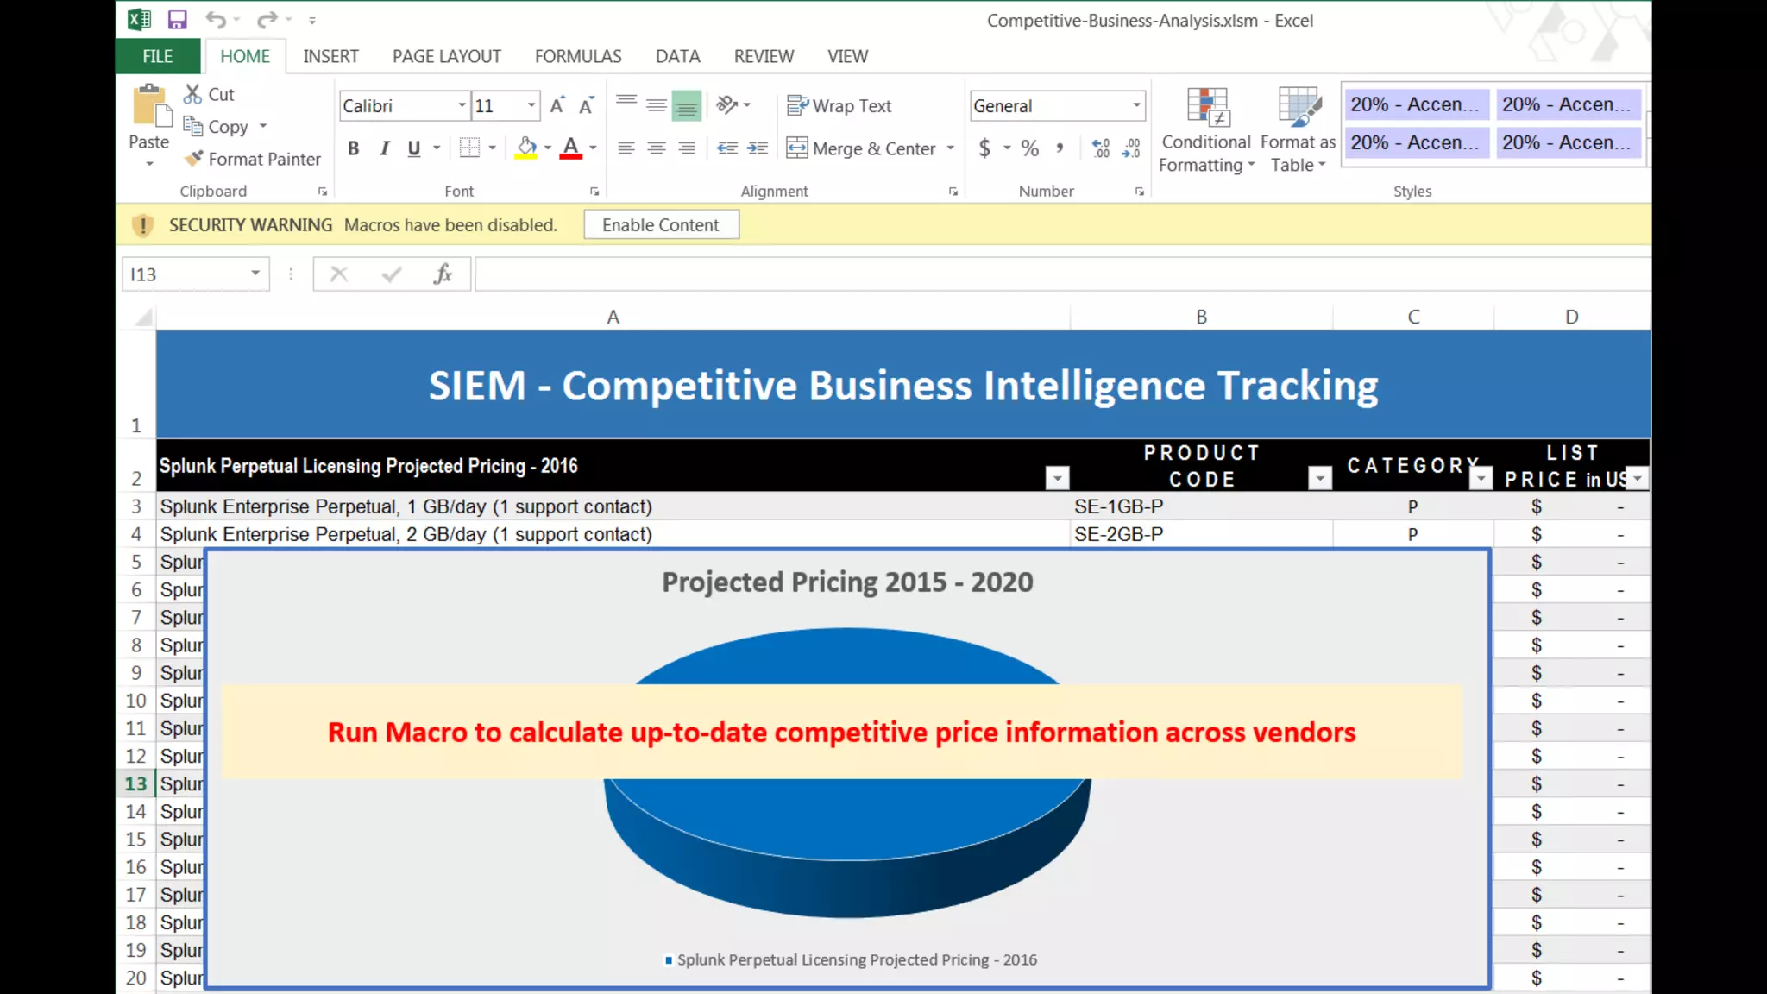Click the Save icon in quick access toolbar
Screen dimensions: 1767x994
click(x=177, y=20)
